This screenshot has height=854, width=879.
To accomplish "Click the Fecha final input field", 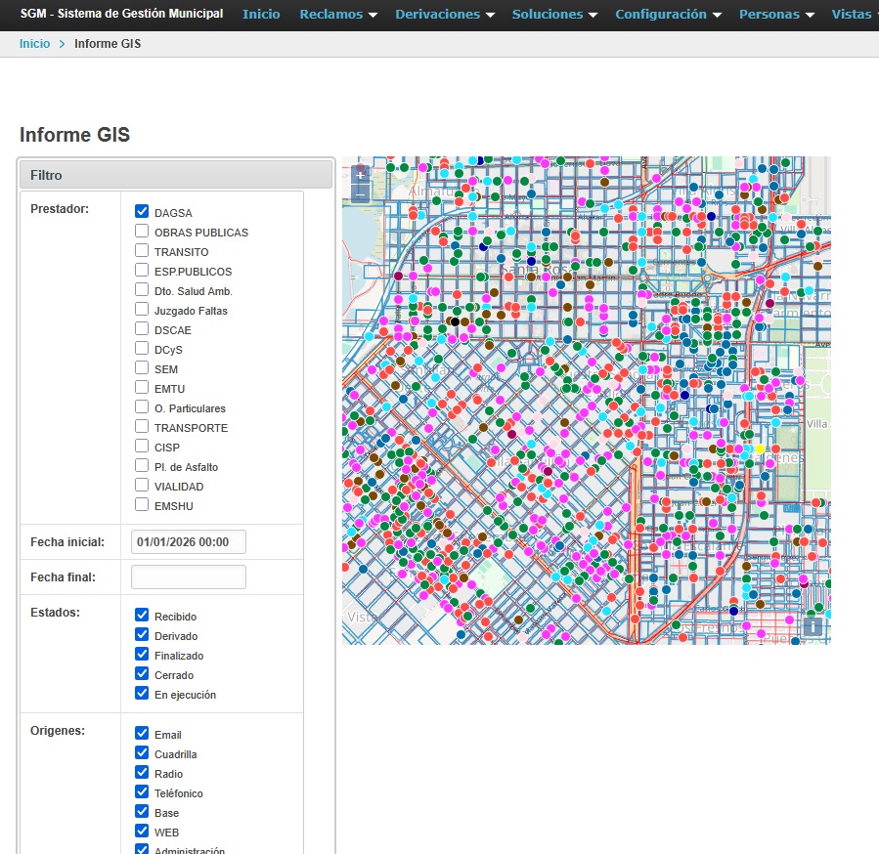I will 188,576.
